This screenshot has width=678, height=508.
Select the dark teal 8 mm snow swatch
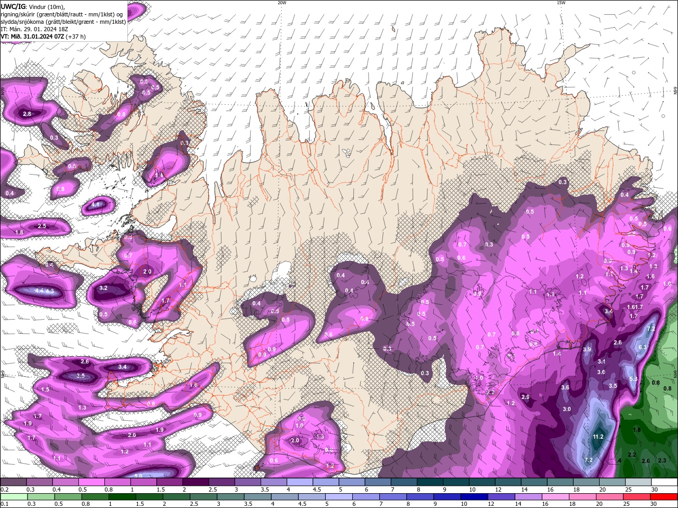tap(430, 482)
